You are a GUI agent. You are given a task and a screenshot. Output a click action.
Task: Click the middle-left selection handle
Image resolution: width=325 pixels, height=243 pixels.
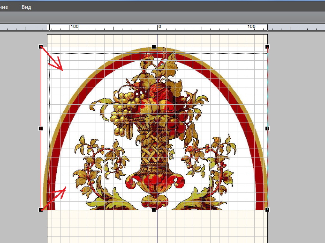41,129
